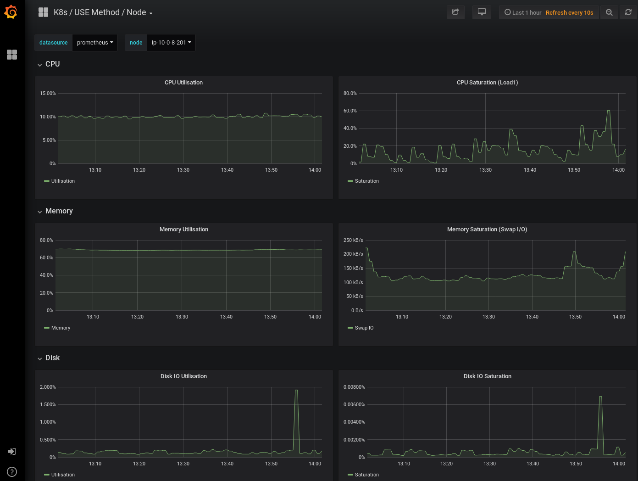The image size is (638, 481).
Task: Open the Help question mark icon
Action: [12, 472]
